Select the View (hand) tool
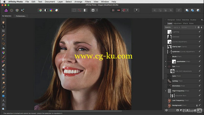This screenshot has width=204, height=115. point(3,22)
